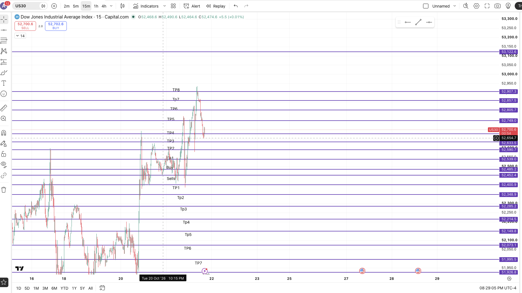
Task: Toggle lock all drawing tools
Action: [x=4, y=154]
